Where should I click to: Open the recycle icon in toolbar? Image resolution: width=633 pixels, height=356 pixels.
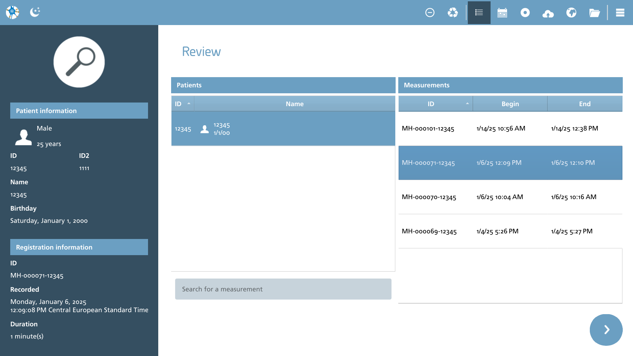click(453, 13)
